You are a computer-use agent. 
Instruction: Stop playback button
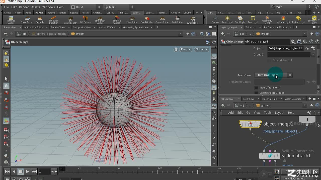pyautogui.click(x=21, y=171)
